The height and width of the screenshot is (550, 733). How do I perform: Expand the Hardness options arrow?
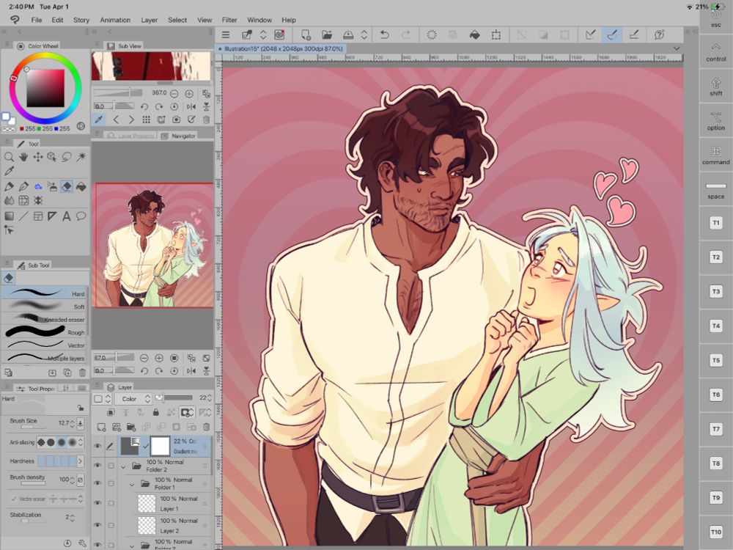(81, 461)
